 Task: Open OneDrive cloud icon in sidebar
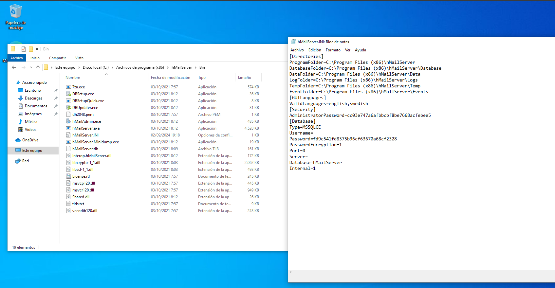point(18,140)
